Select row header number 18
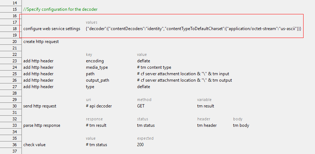The width and height of the screenshot is (315, 154). (11, 29)
